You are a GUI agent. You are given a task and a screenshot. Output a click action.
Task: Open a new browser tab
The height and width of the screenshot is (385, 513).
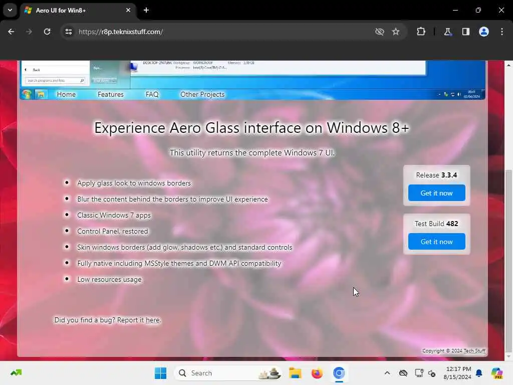pyautogui.click(x=146, y=10)
